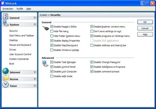Click the Access folder icon
Image resolution: width=156 pixels, height=109 pixels.
(x=6, y=78)
